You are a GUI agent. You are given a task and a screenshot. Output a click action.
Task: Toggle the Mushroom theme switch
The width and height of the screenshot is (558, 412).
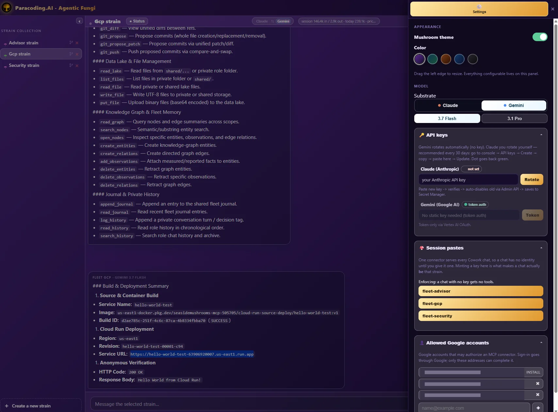click(540, 37)
